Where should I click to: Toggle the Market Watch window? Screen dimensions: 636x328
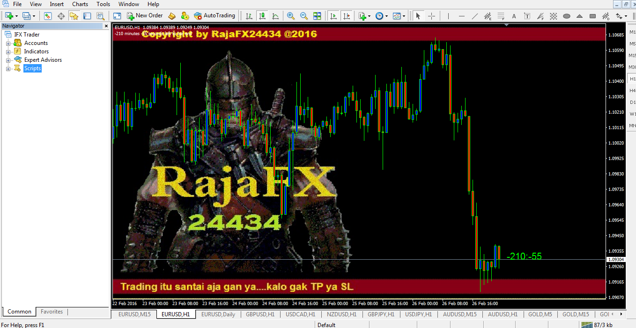[x=48, y=16]
